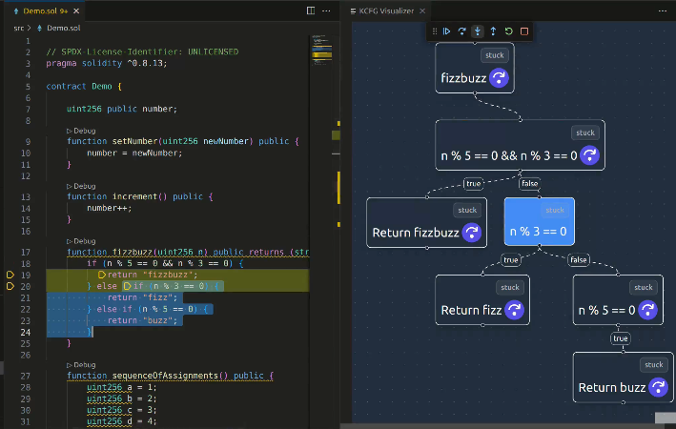Viewport: 676px width, 429px height.
Task: Click the return "buzz" line
Action: click(143, 320)
